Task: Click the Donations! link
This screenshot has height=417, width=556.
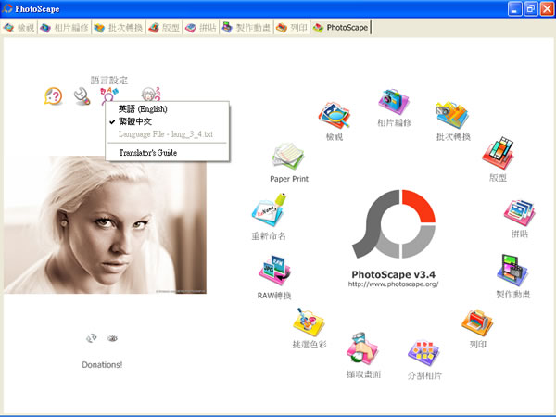Action: click(x=102, y=364)
